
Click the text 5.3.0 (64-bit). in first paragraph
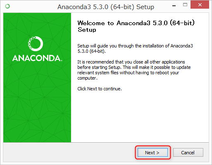[92, 51]
